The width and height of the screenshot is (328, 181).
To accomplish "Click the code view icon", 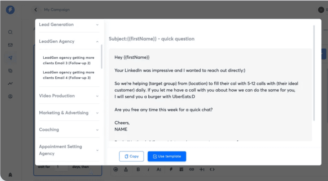I will tap(212, 169).
